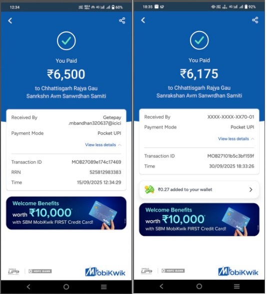Collapse details on ₹6,175 receipt

point(236,139)
